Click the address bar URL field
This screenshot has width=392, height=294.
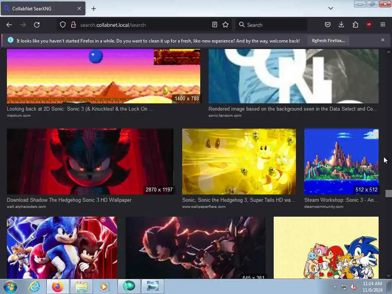pyautogui.click(x=145, y=25)
